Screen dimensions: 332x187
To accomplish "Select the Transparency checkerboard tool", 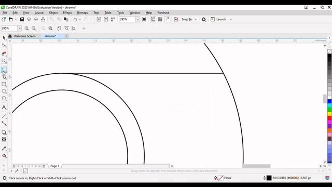I will 4,139.
